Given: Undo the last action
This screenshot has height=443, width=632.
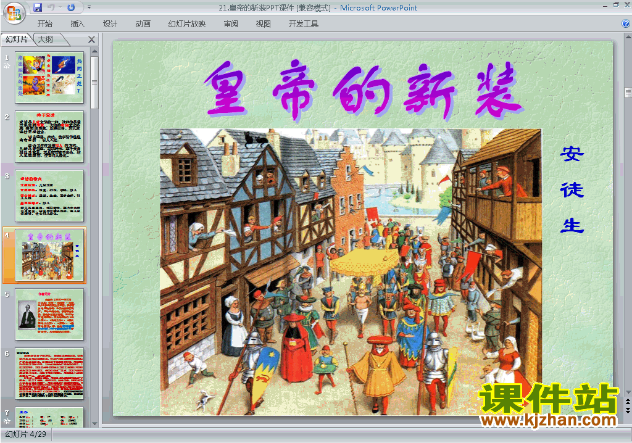Looking at the screenshot, I should 51,7.
